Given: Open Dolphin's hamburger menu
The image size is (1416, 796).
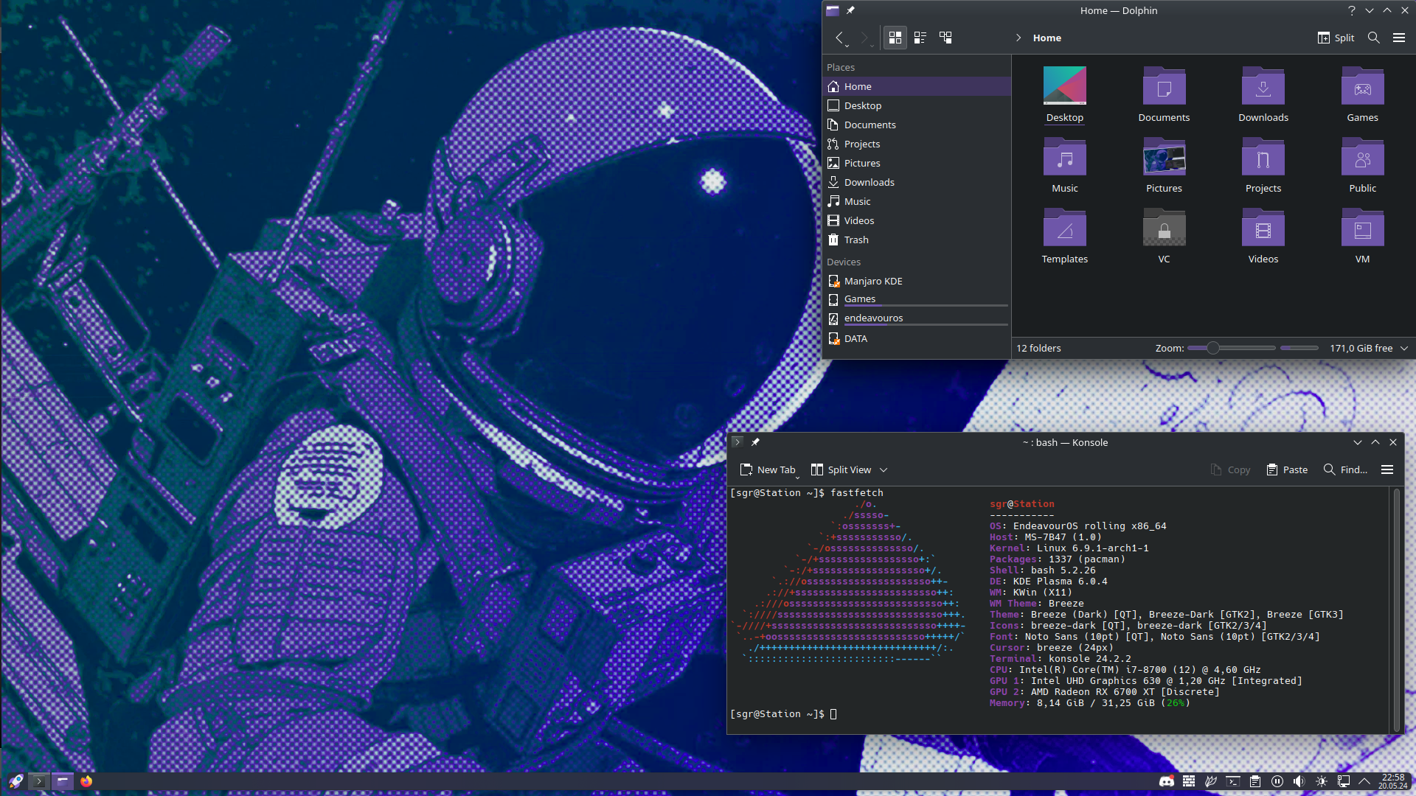Looking at the screenshot, I should coord(1399,38).
